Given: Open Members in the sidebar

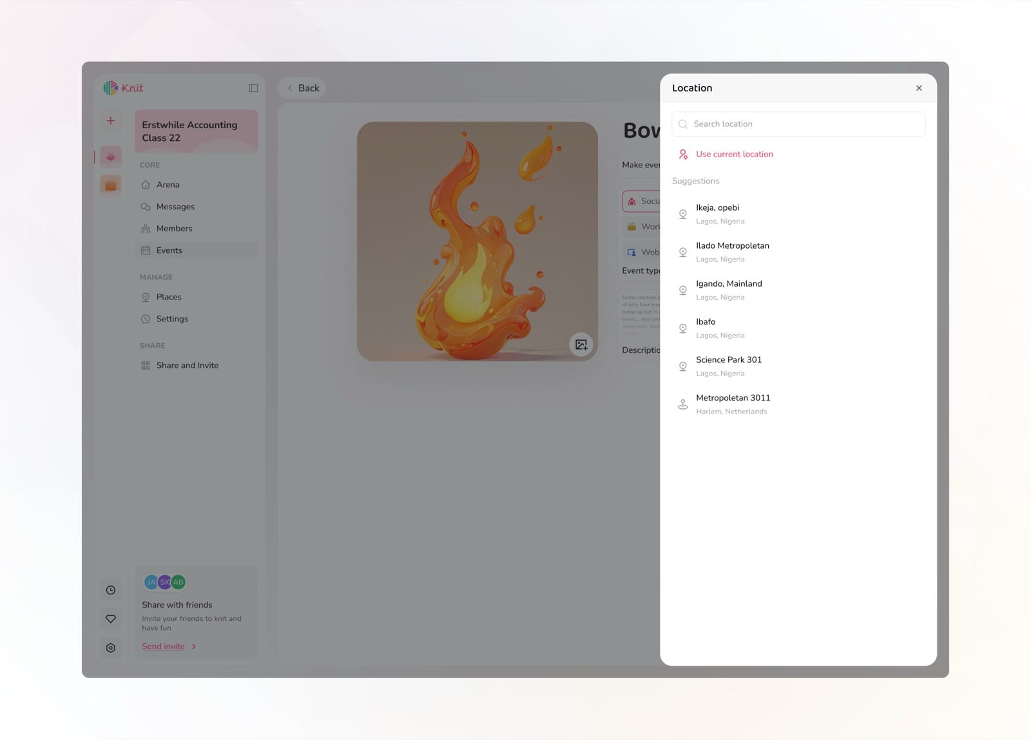Looking at the screenshot, I should pos(197,229).
